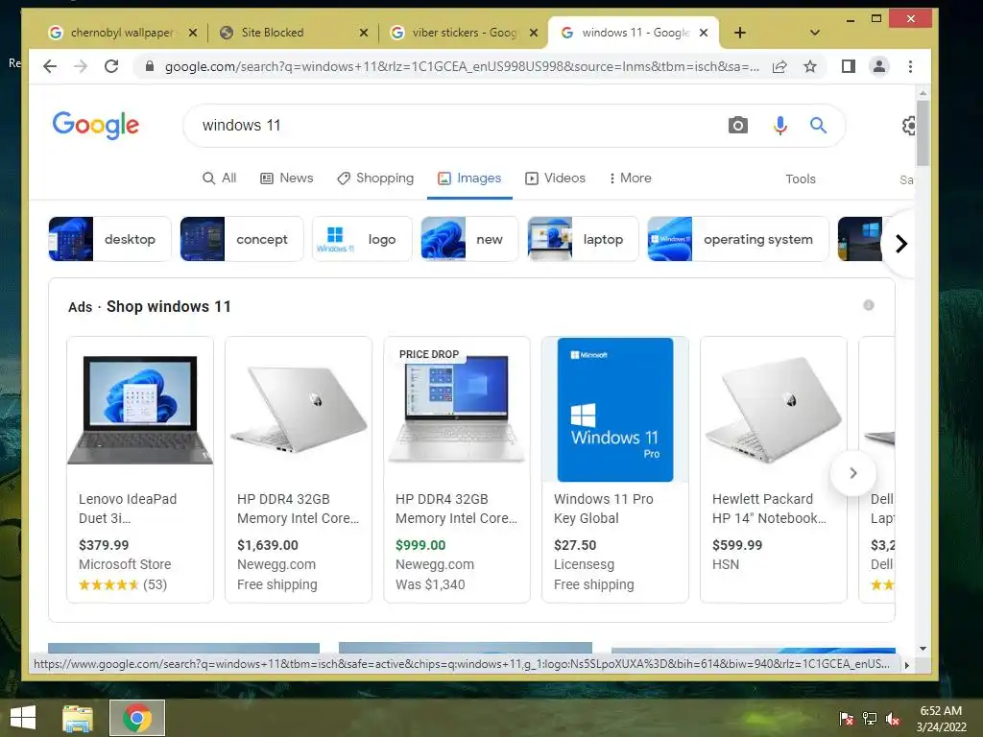Show more shopping ads with carousel arrow
983x737 pixels.
(x=852, y=473)
